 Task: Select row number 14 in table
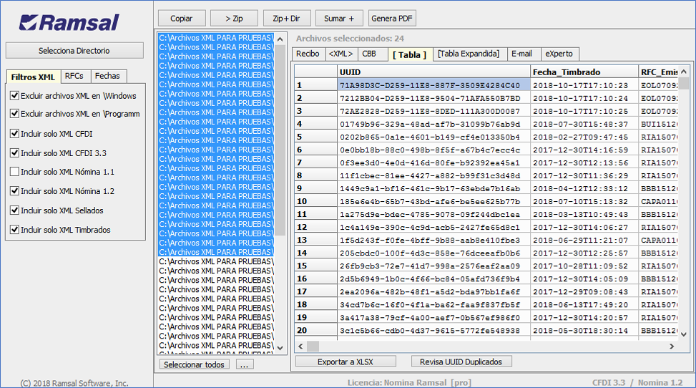(x=315, y=253)
